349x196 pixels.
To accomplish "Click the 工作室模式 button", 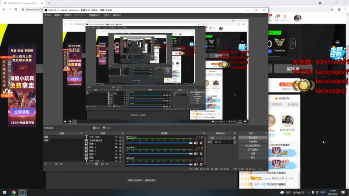I will (x=253, y=149).
